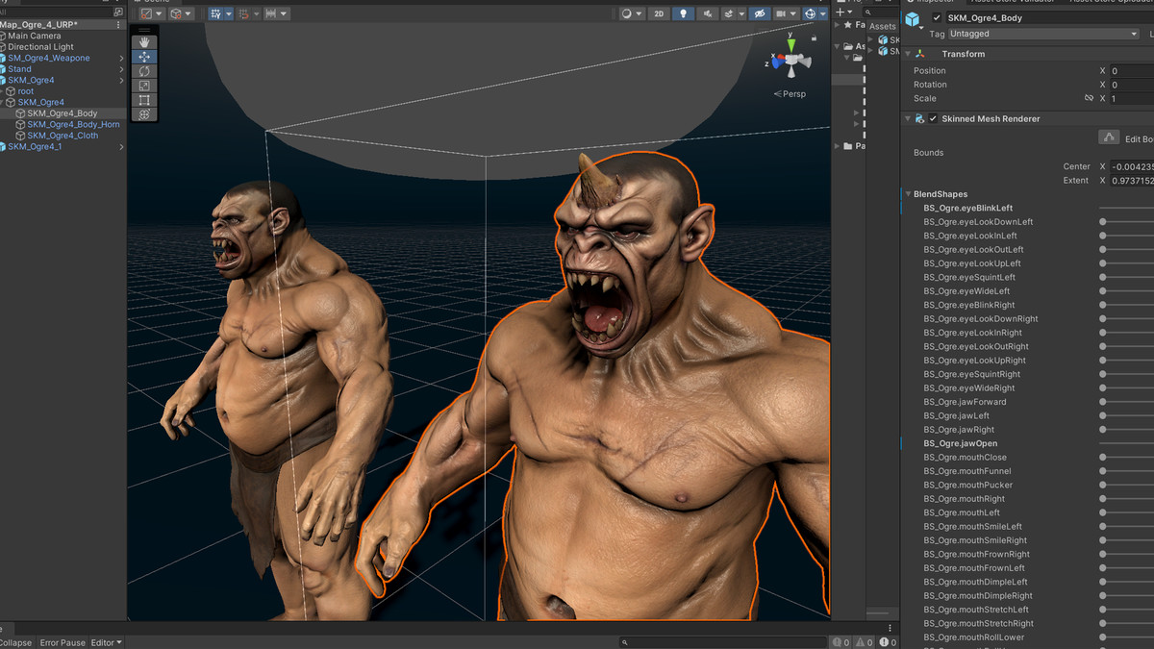Click the scene camera settings icon
Screen dimensions: 1154x649
tap(780, 13)
